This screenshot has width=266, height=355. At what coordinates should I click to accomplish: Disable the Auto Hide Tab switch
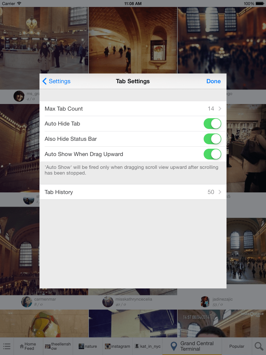(212, 124)
